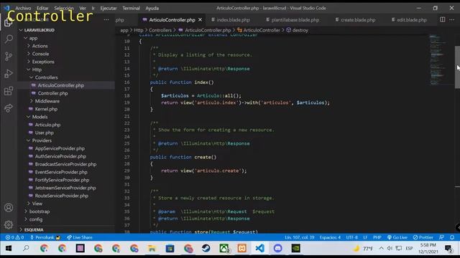Switch to index.blade.php tab
Screen dimensions: 460x258
[231, 19]
